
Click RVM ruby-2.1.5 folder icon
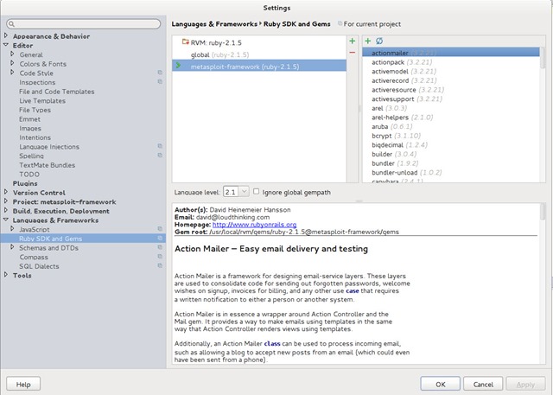(x=186, y=42)
